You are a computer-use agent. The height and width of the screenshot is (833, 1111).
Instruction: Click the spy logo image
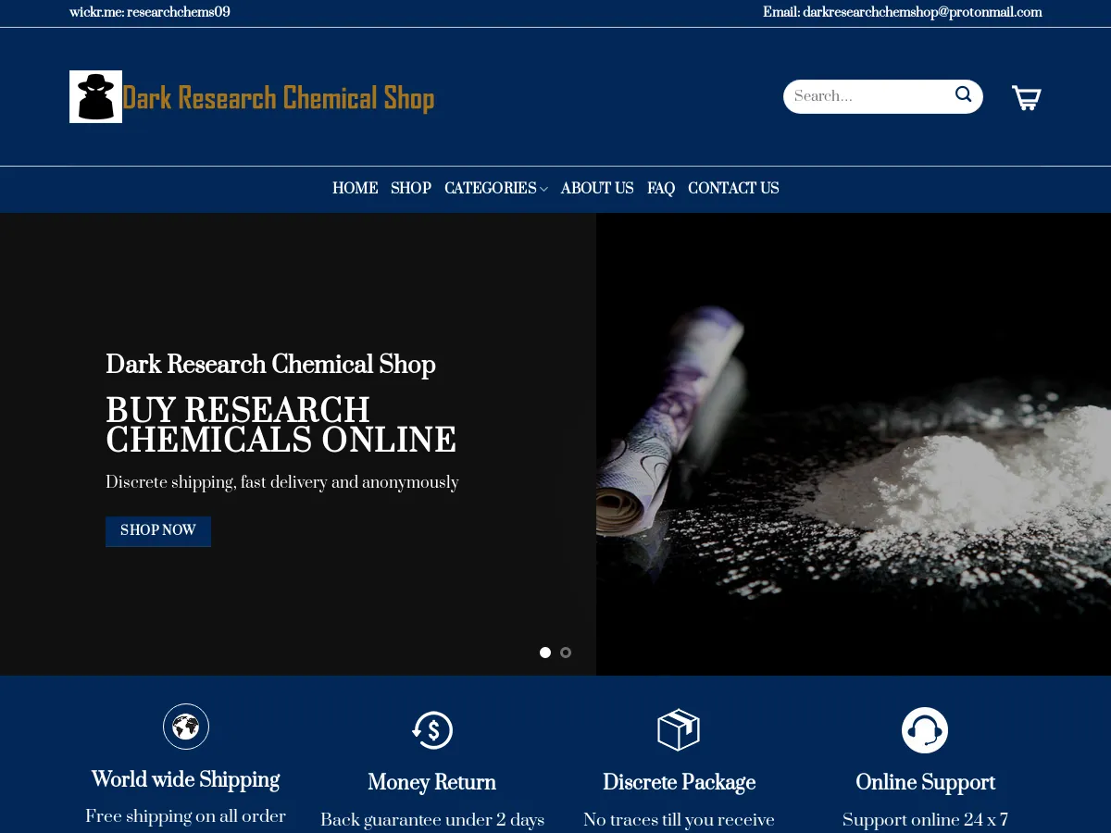(x=95, y=96)
